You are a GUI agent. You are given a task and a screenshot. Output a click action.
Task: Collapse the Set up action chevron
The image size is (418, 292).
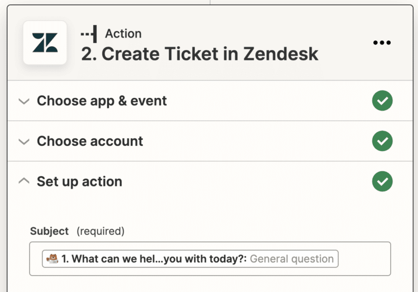coord(23,182)
